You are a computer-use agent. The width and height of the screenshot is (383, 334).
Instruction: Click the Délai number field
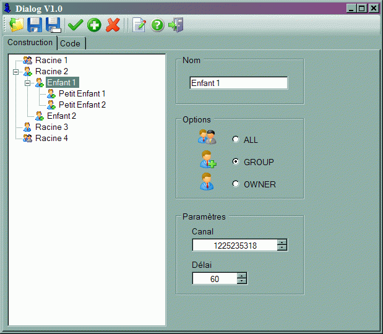point(215,278)
